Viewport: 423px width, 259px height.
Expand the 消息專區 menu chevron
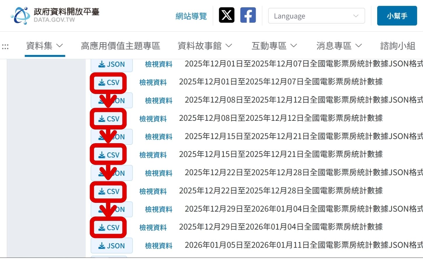coord(358,46)
